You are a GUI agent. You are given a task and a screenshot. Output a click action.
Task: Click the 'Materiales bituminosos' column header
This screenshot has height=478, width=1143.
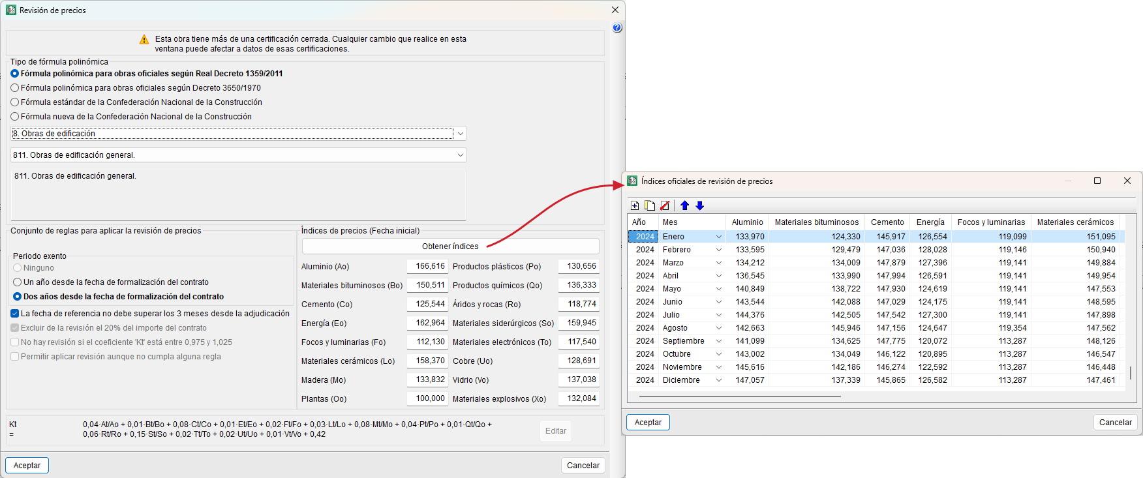pos(817,222)
